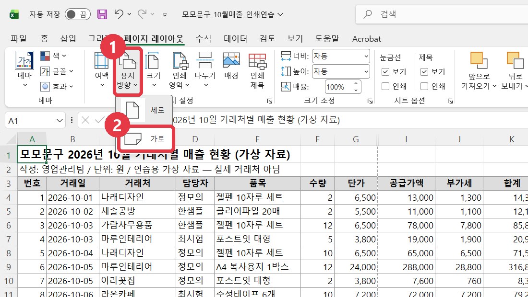The width and height of the screenshot is (528, 297).
Task: Open the Quick Access Toolbar customize arrow
Action: tap(165, 14)
